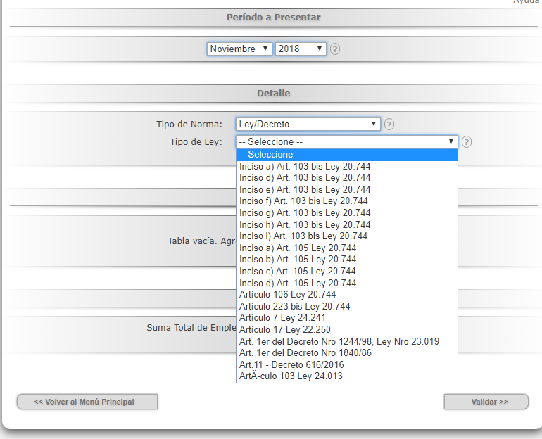This screenshot has height=439, width=542.
Task: Collapse the Tipo de Ley dropdown
Action: (346, 141)
